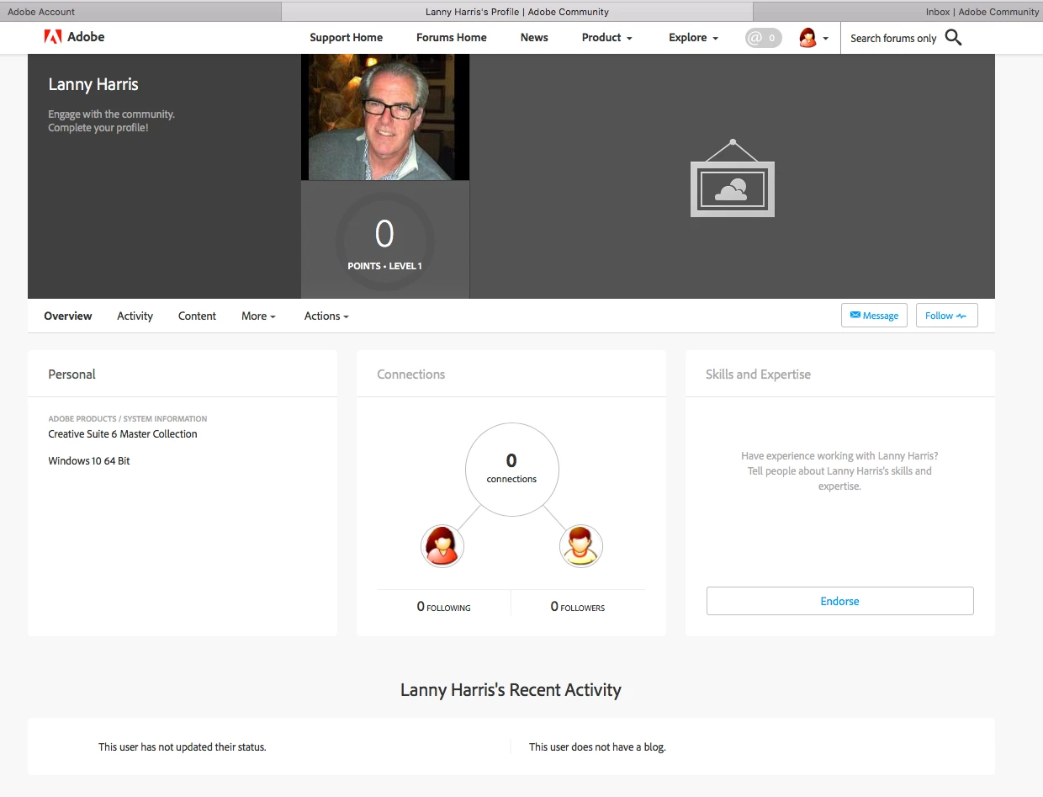
Task: Open the 0 Followers count
Action: pos(578,607)
